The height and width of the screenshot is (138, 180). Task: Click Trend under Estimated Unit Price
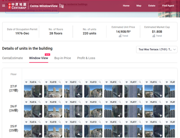tap(123, 36)
